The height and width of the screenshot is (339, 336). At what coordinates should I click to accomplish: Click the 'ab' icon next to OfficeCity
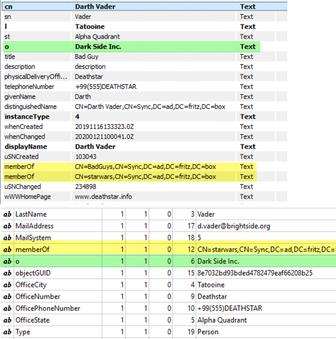pyautogui.click(x=7, y=285)
